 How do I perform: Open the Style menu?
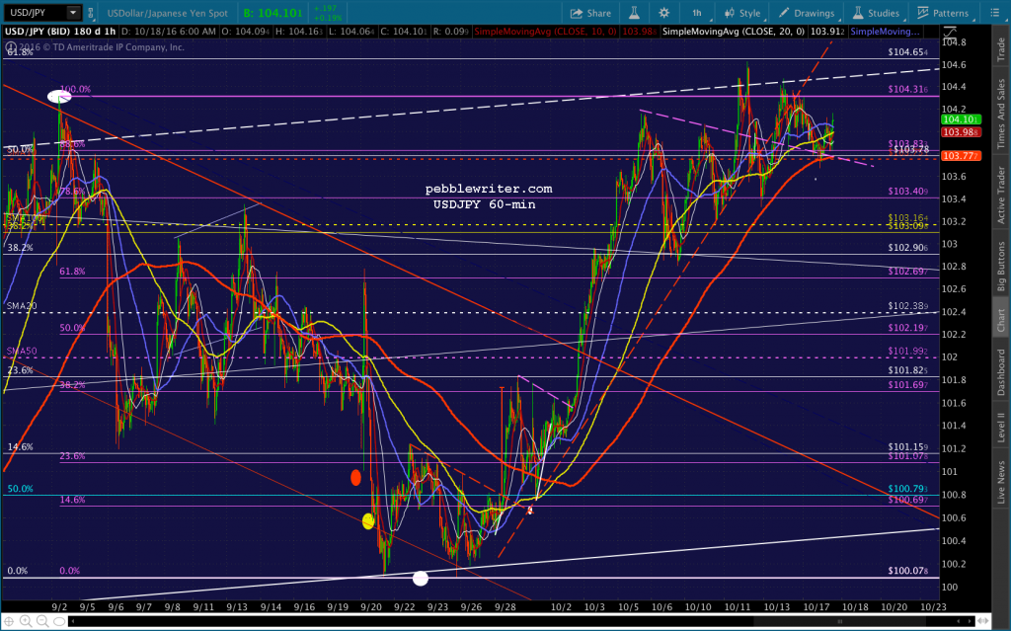pos(742,13)
